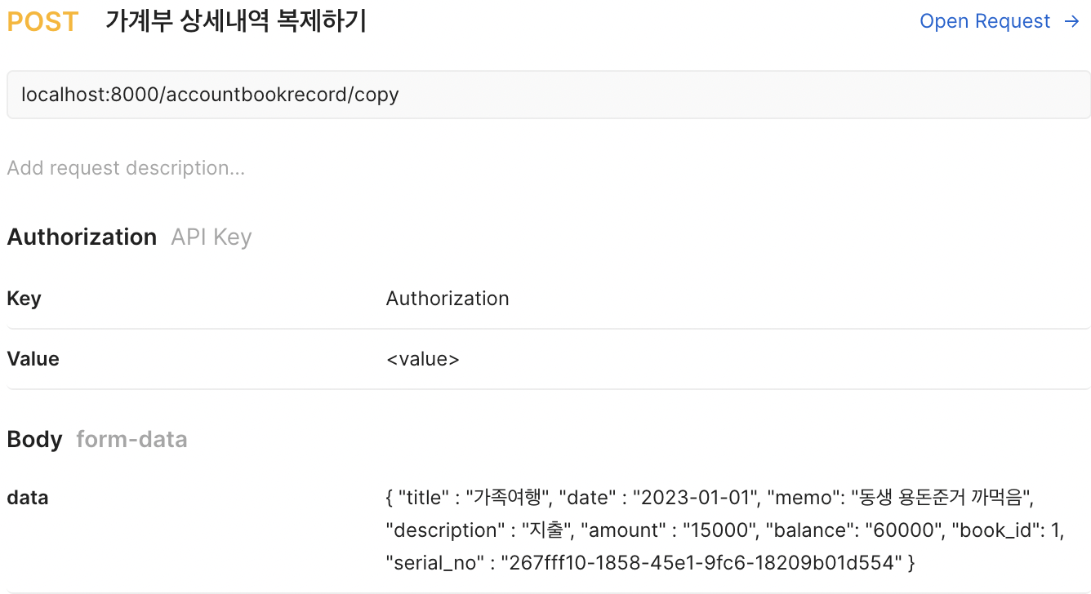Click the Body section heading
The height and width of the screenshot is (594, 1091).
click(34, 439)
